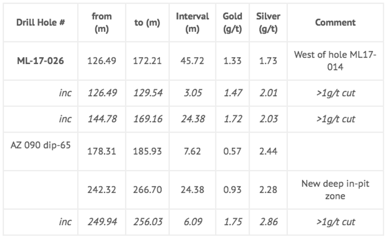Click the 2.86 silver grade cell
The width and height of the screenshot is (387, 238).
tap(268, 222)
